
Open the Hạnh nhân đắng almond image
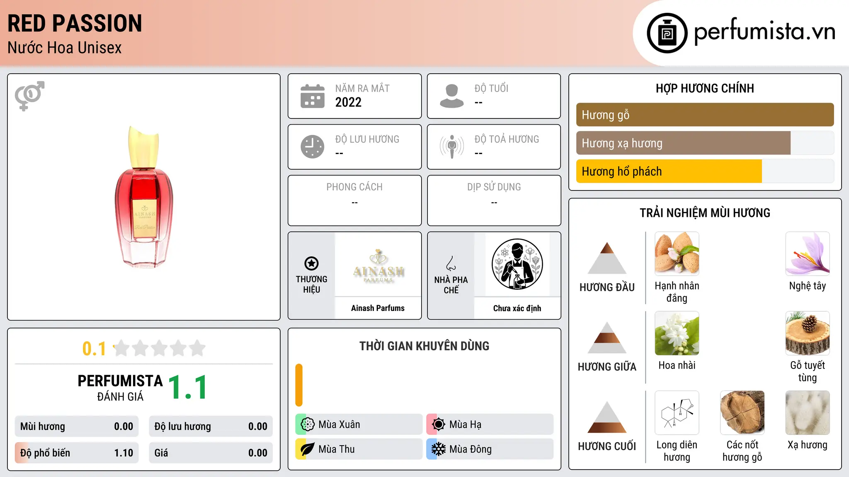(677, 254)
